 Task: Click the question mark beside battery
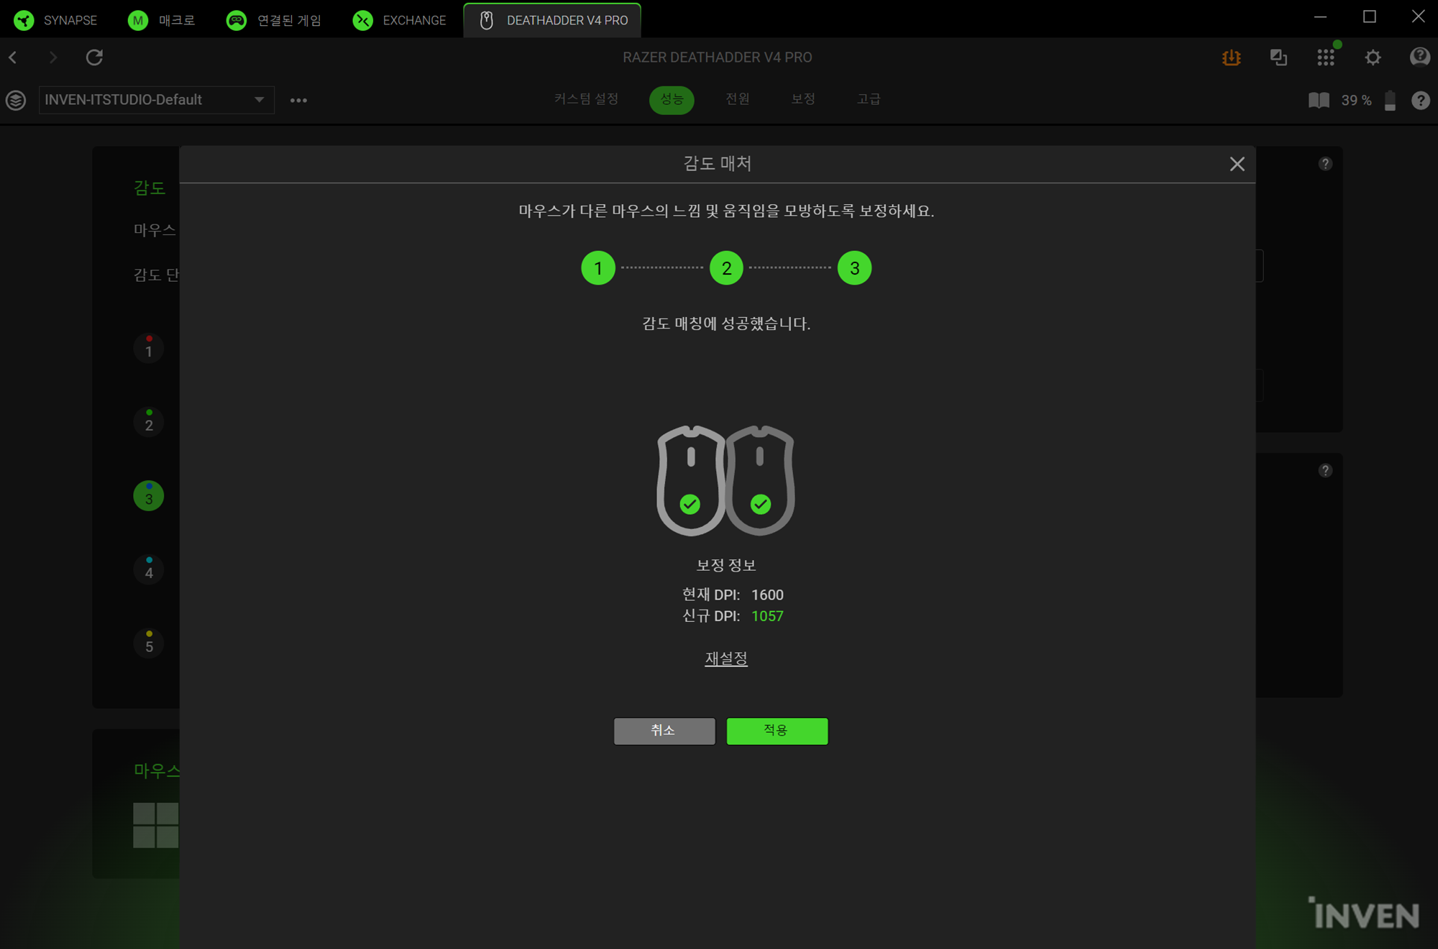coord(1420,100)
